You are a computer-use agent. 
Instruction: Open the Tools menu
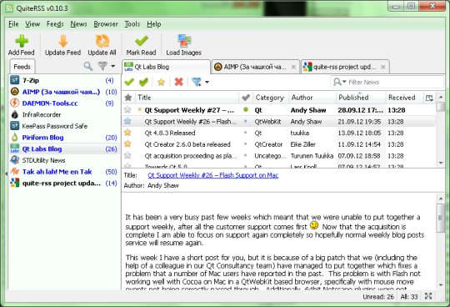[132, 24]
